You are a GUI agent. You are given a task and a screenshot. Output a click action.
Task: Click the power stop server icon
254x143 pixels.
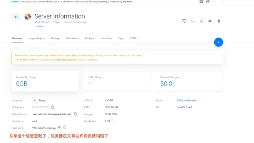tap(193, 21)
